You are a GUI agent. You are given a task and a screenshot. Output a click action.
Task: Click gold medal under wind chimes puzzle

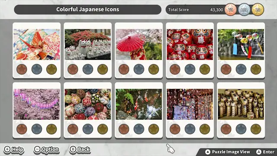pos(256,69)
